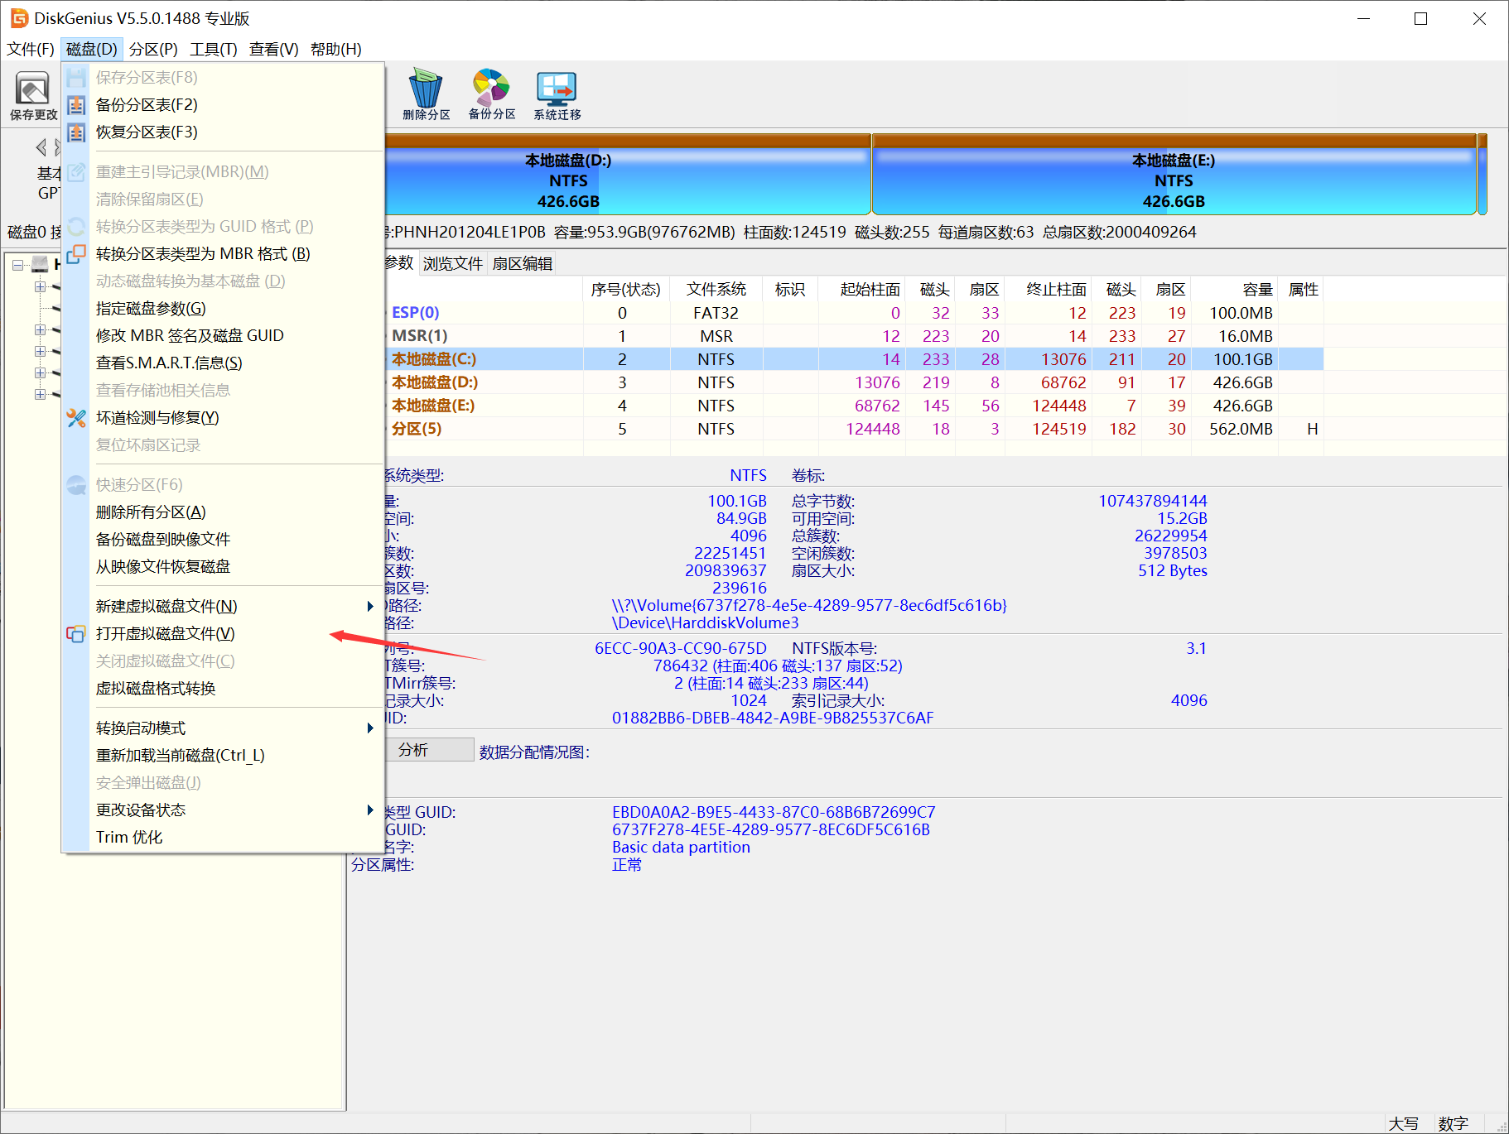This screenshot has width=1509, height=1134.
Task: Select 坏道检测与修复(Y) entry
Action: (224, 418)
